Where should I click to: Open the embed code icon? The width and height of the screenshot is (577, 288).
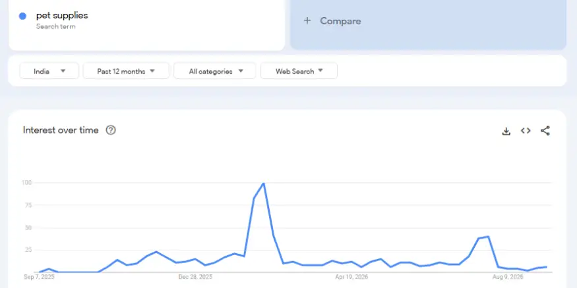526,131
